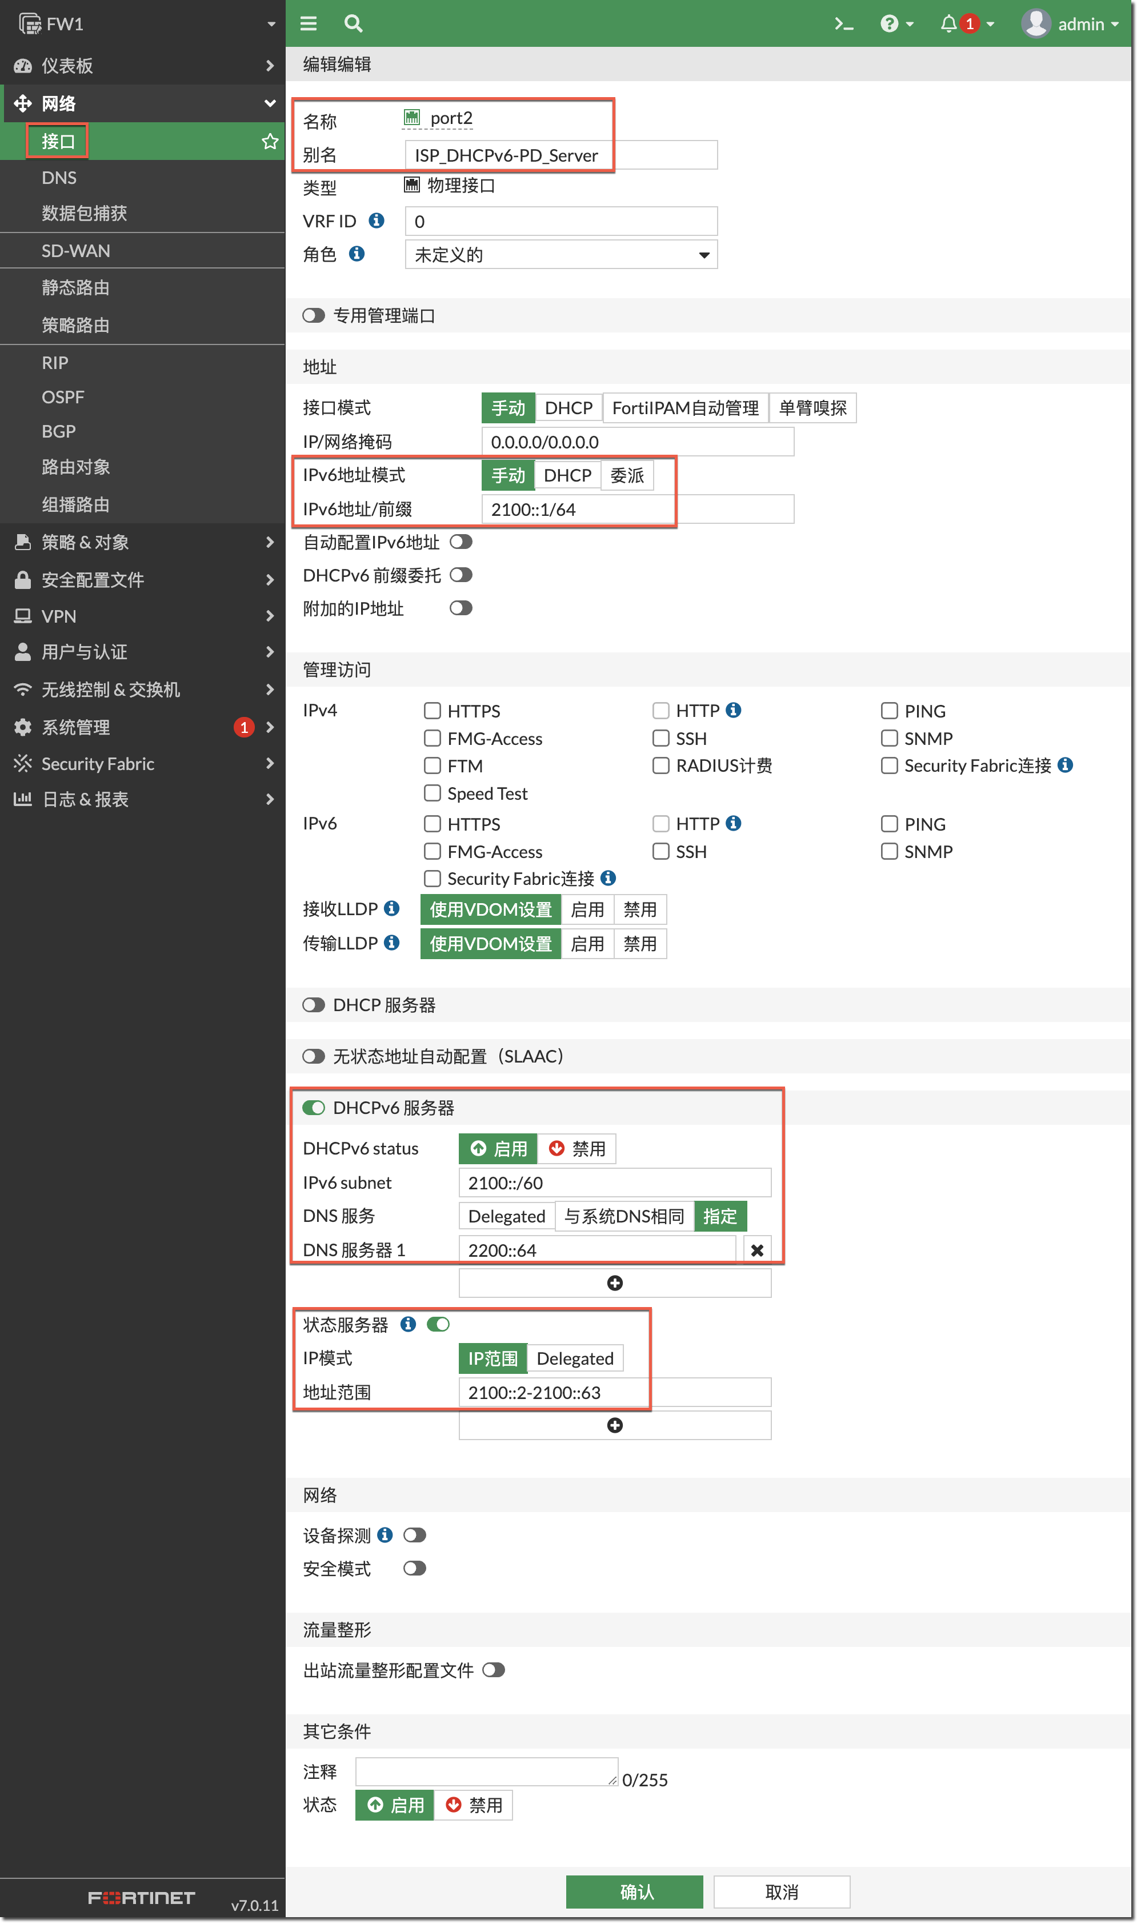
Task: Click the 取消 button
Action: click(x=782, y=1892)
